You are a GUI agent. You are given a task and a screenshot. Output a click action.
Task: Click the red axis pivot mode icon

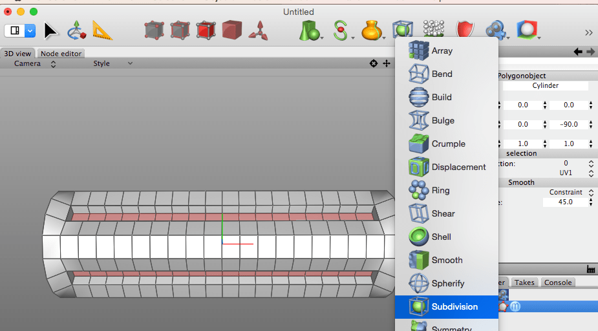258,31
